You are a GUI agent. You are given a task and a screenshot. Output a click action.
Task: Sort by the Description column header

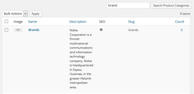(x=78, y=21)
